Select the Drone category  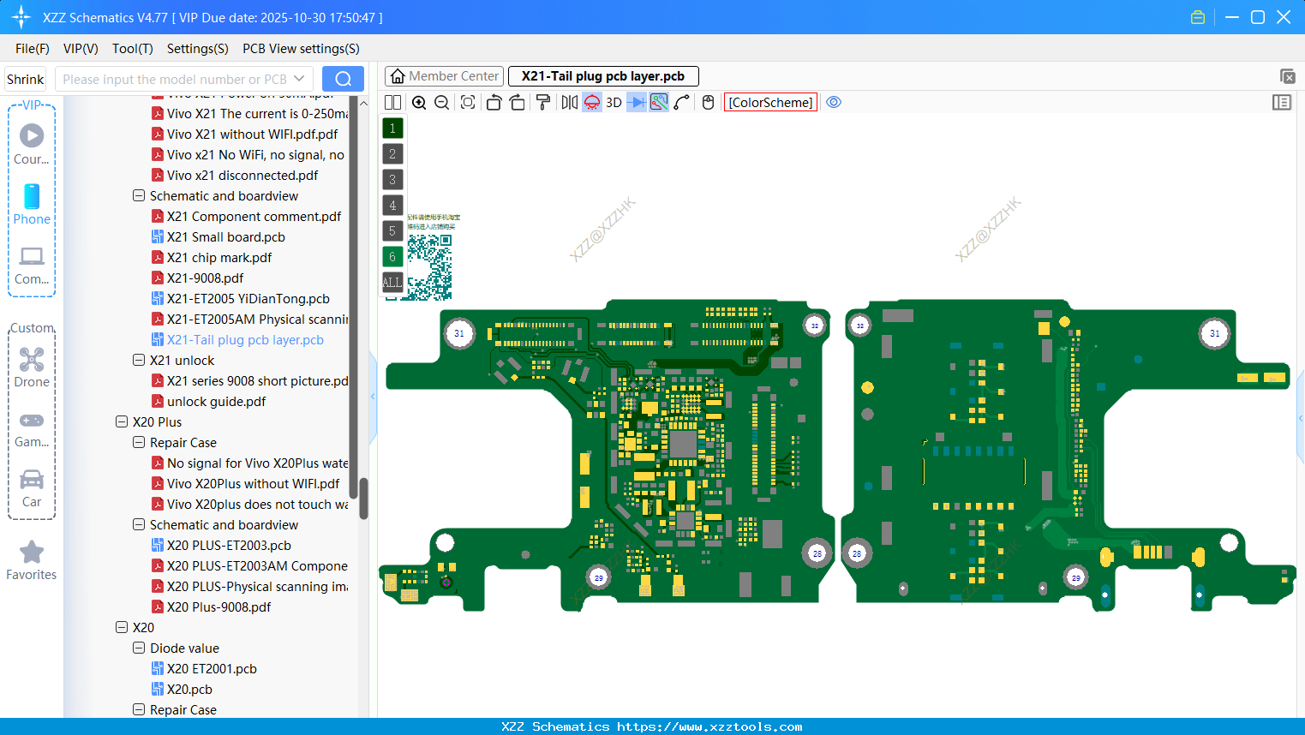[x=32, y=367]
